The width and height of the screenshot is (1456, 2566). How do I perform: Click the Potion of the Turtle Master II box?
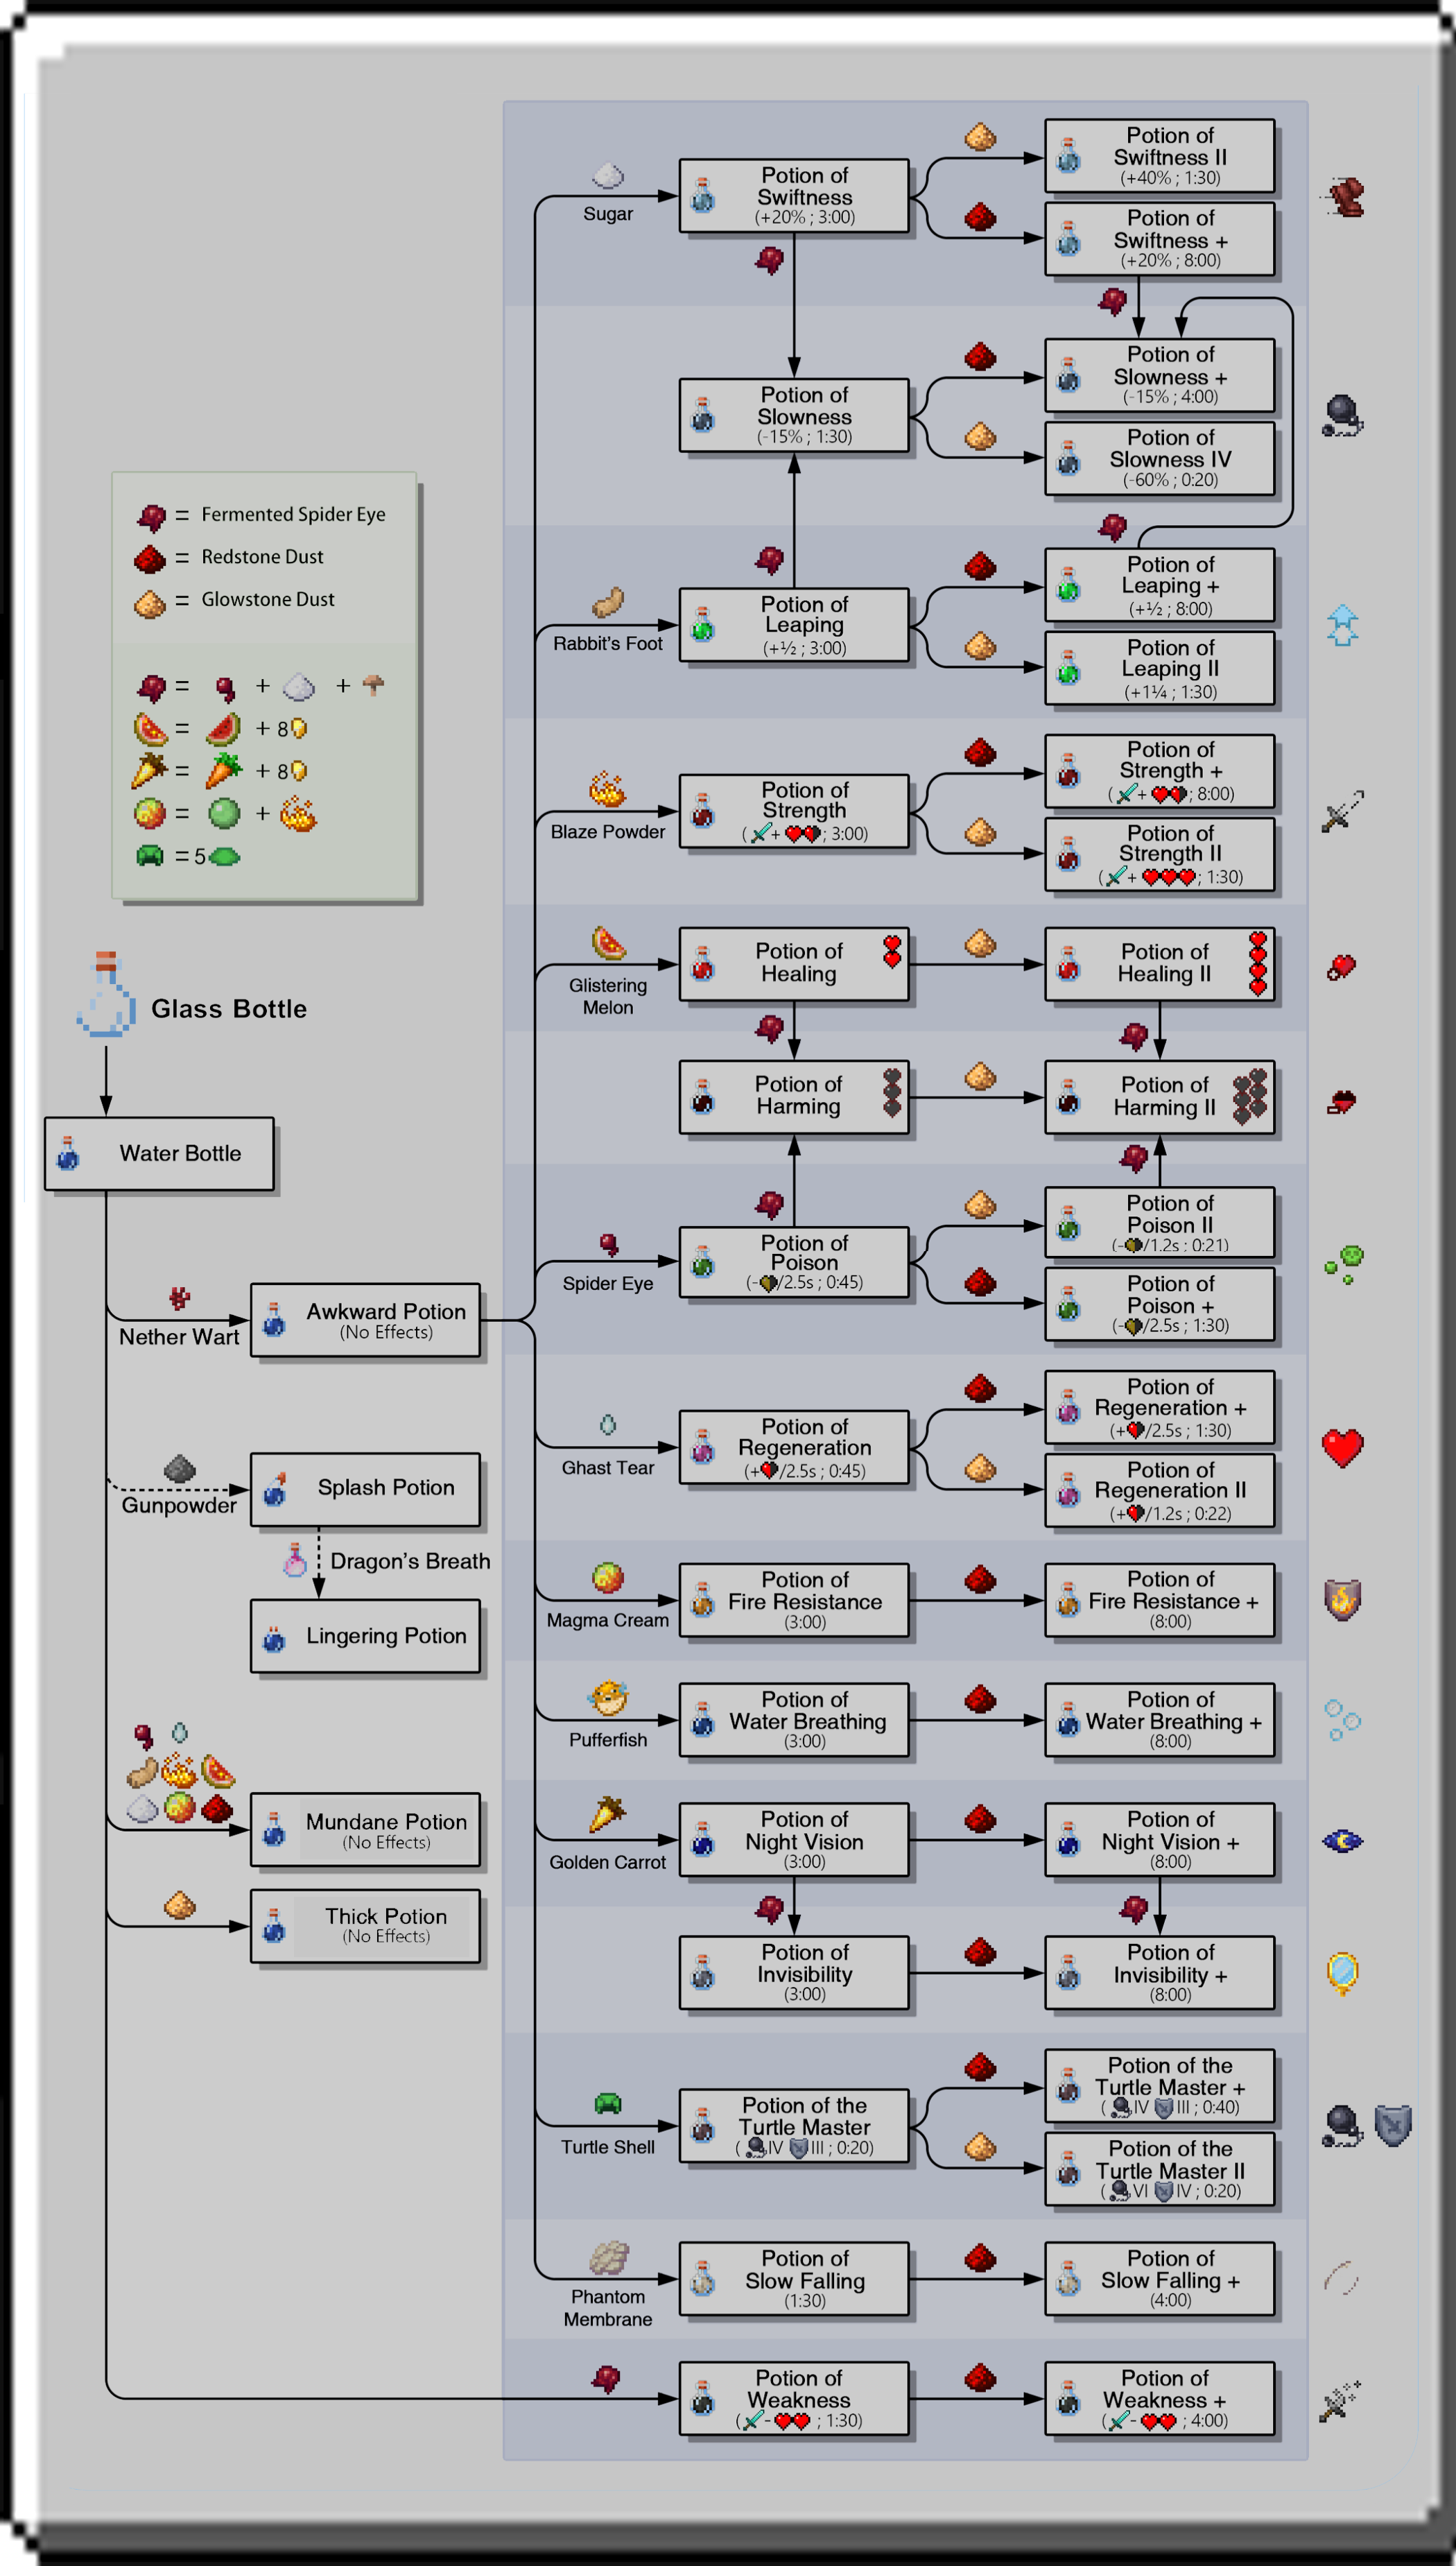click(1160, 2169)
